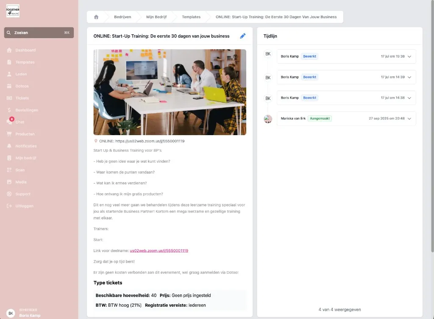Select the current ONLINE: Start-Up Training breadcrumb
Image resolution: width=434 pixels, height=319 pixels.
276,17
